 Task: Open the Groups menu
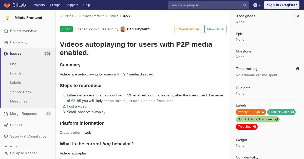[x=55, y=5]
